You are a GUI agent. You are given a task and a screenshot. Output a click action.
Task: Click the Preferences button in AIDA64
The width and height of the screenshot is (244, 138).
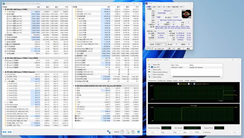[207, 132]
